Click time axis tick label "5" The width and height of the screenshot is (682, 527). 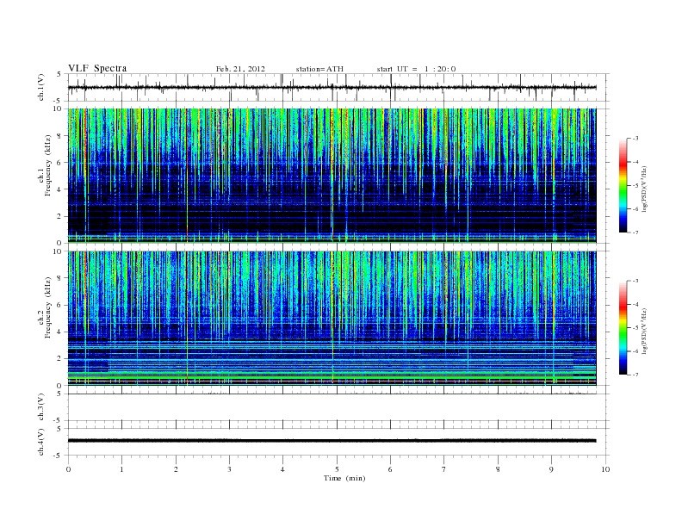click(337, 469)
